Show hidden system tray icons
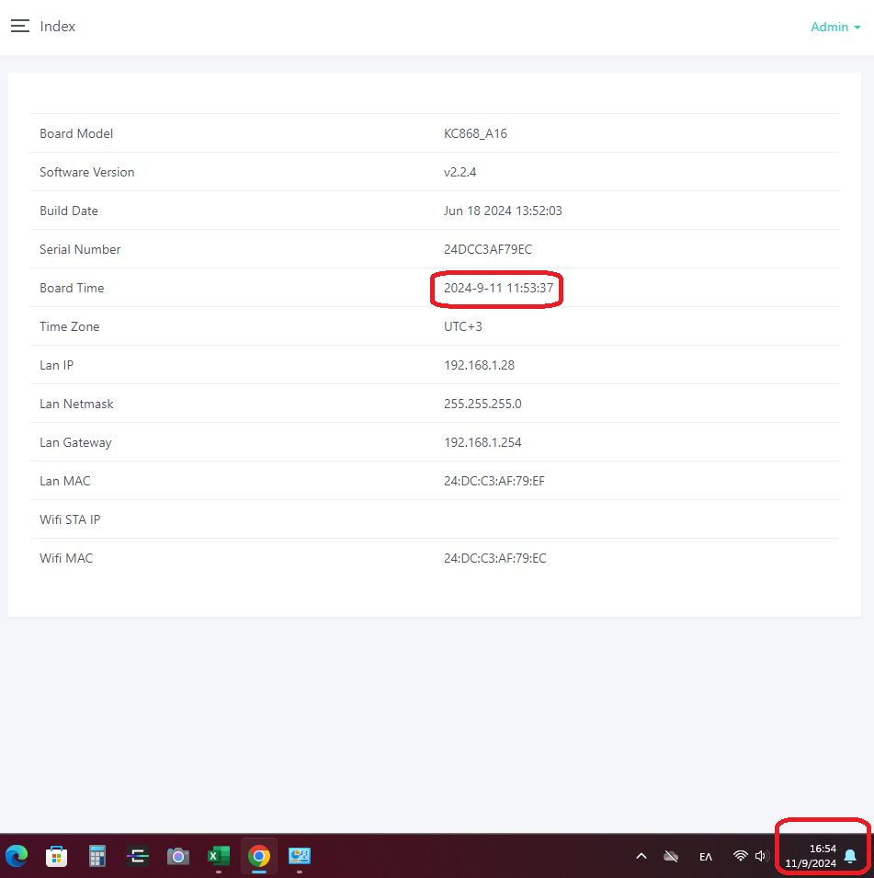874x878 pixels. 641,856
